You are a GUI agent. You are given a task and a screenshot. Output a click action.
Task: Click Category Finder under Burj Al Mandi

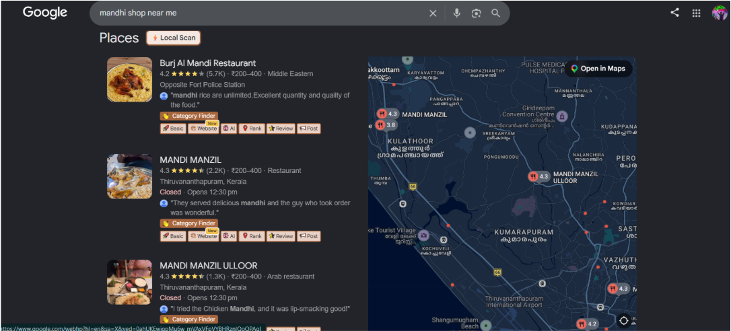coord(189,116)
